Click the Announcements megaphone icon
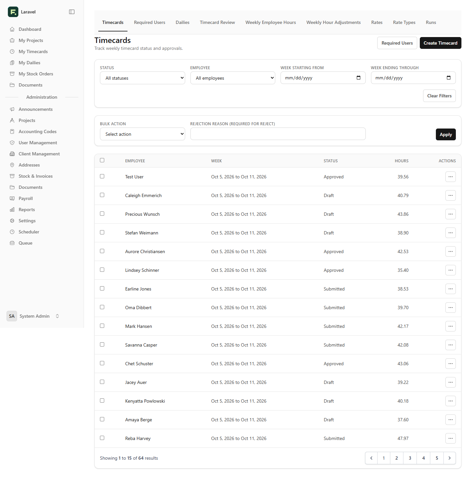 pyautogui.click(x=12, y=109)
